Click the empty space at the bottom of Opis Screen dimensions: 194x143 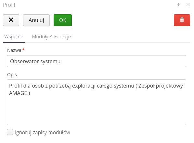click(x=97, y=111)
